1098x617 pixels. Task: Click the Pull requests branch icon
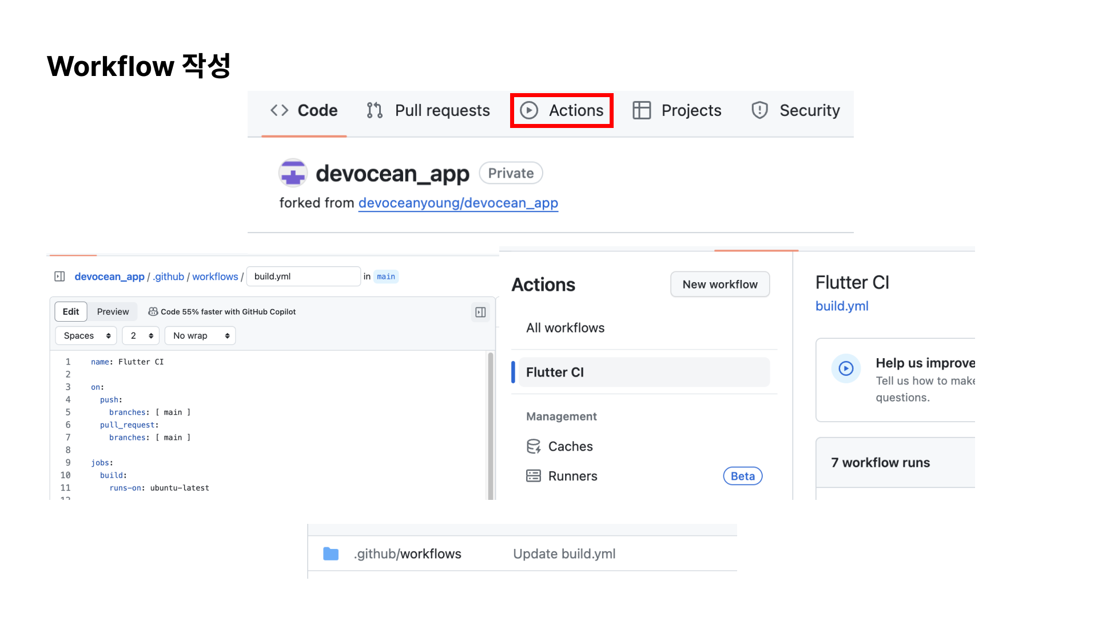(x=375, y=110)
